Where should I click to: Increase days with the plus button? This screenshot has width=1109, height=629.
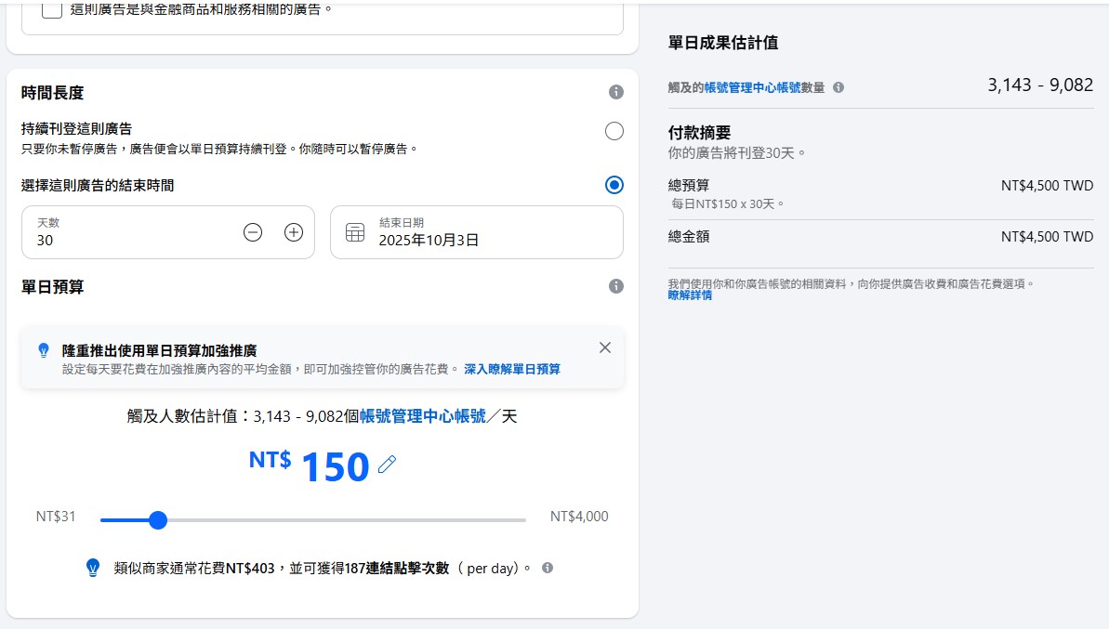tap(294, 232)
